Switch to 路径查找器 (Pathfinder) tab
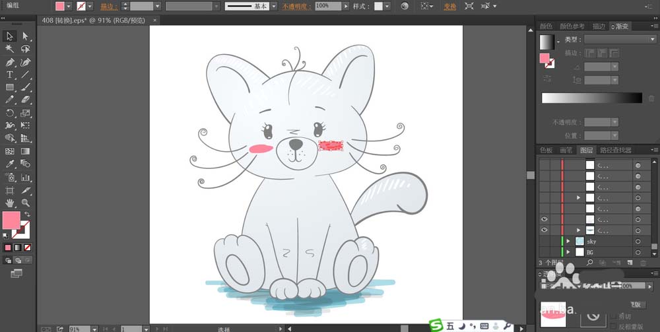 point(615,150)
